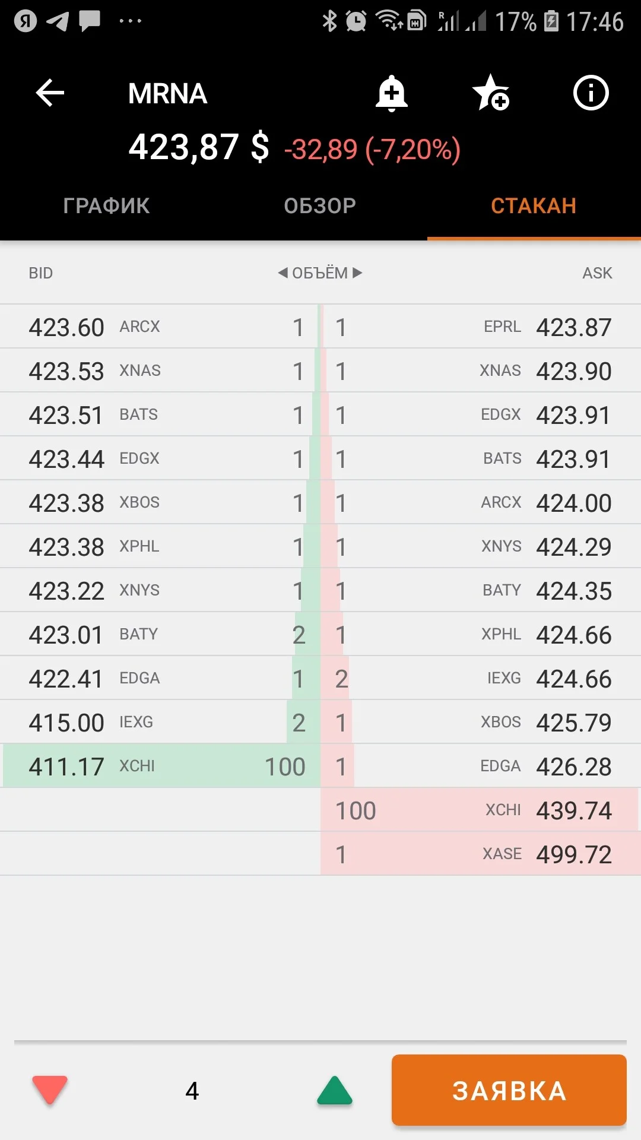Decrease quantity with red down arrow

click(50, 1090)
